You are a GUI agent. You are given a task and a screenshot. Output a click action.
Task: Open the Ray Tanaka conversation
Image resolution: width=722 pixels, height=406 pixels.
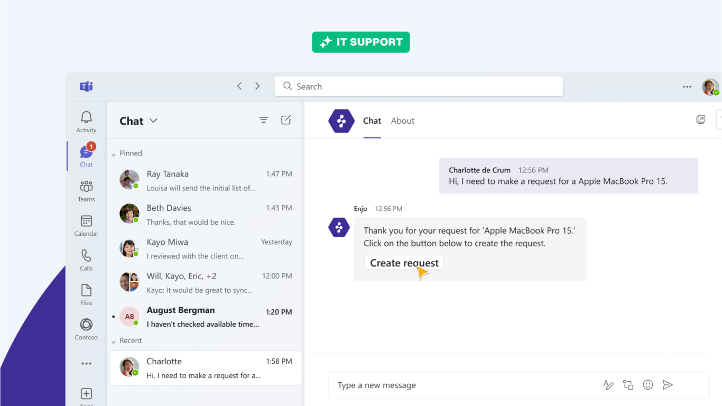pos(206,180)
